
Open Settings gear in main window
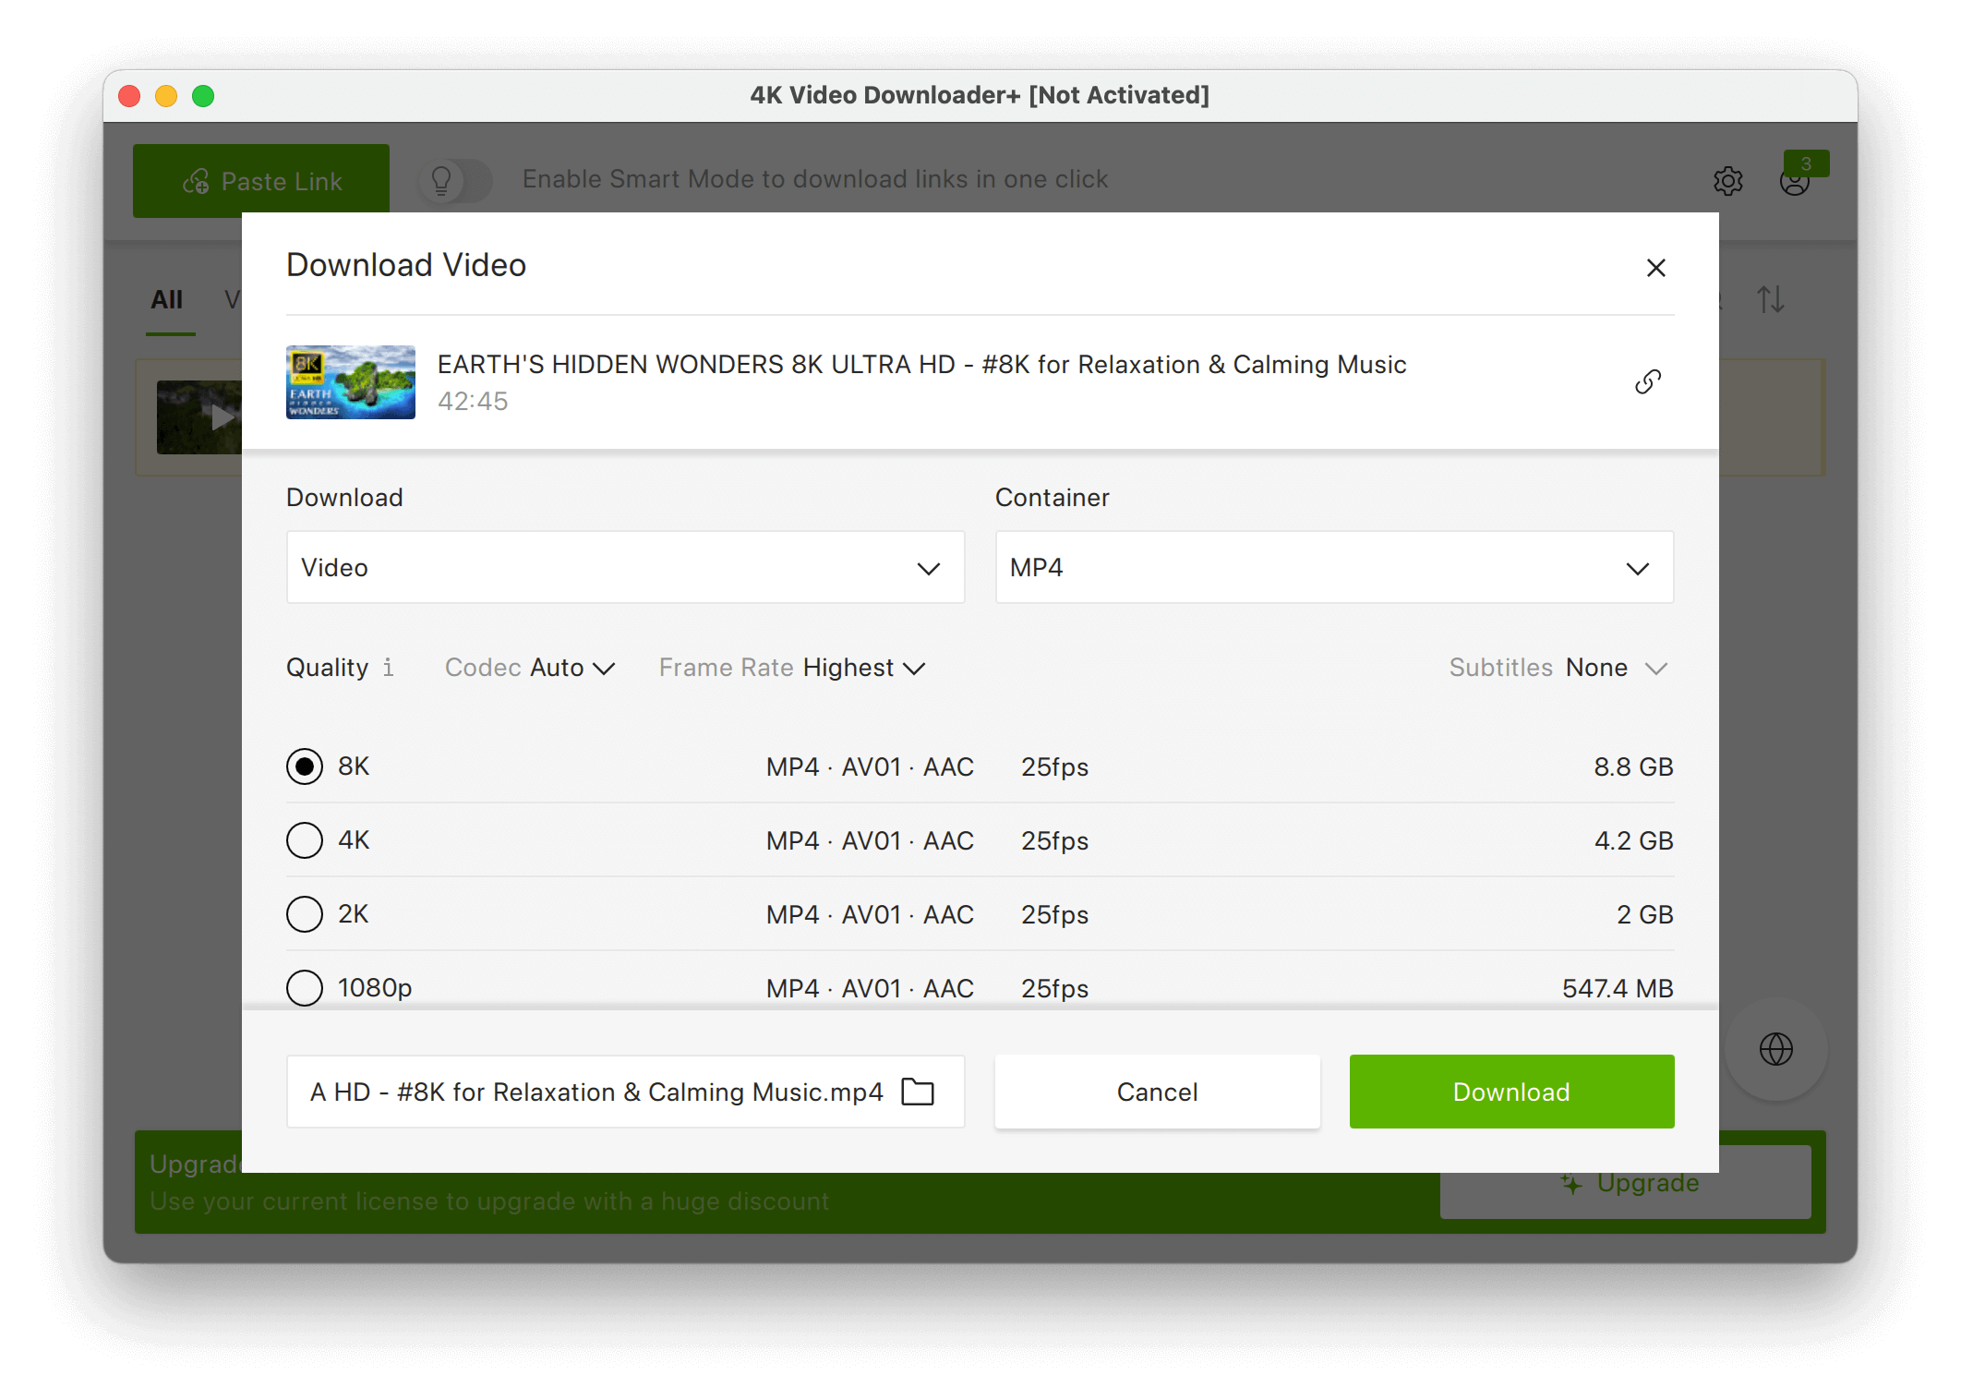(x=1727, y=181)
